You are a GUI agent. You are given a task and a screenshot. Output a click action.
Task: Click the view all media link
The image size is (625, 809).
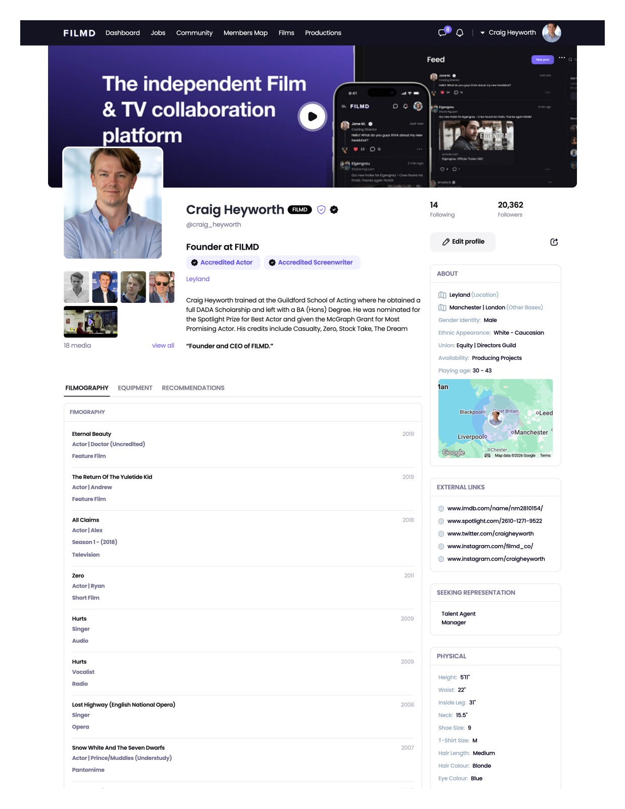click(x=163, y=345)
